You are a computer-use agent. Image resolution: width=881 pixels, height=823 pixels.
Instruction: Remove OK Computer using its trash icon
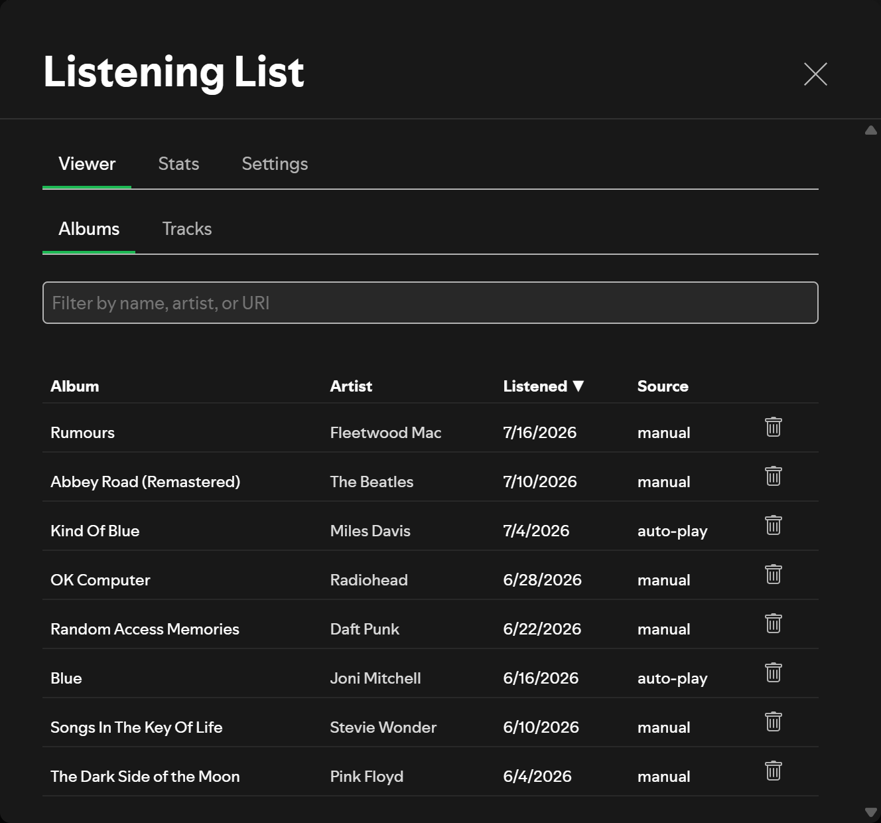[x=774, y=574]
